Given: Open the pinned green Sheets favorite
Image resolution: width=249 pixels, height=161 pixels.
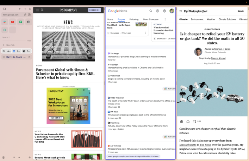Looking at the screenshot, I should point(21,22).
